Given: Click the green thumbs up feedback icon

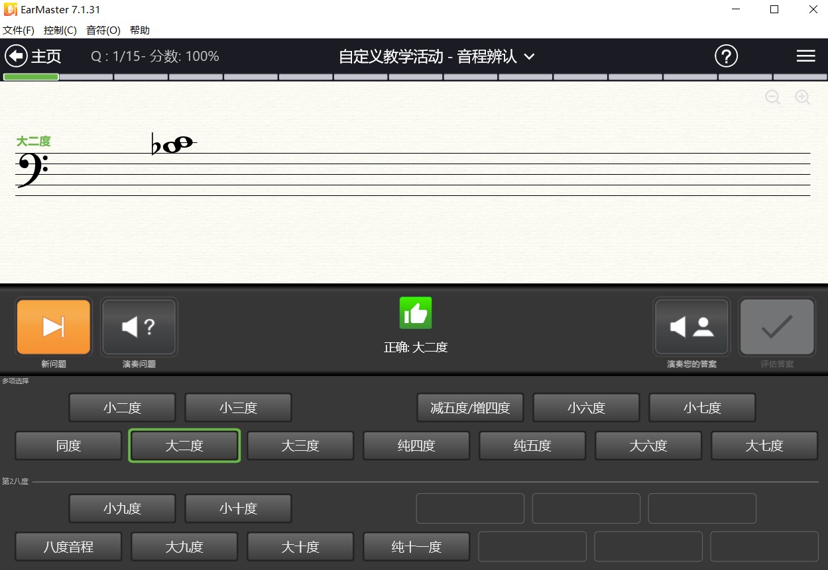Looking at the screenshot, I should (x=416, y=312).
